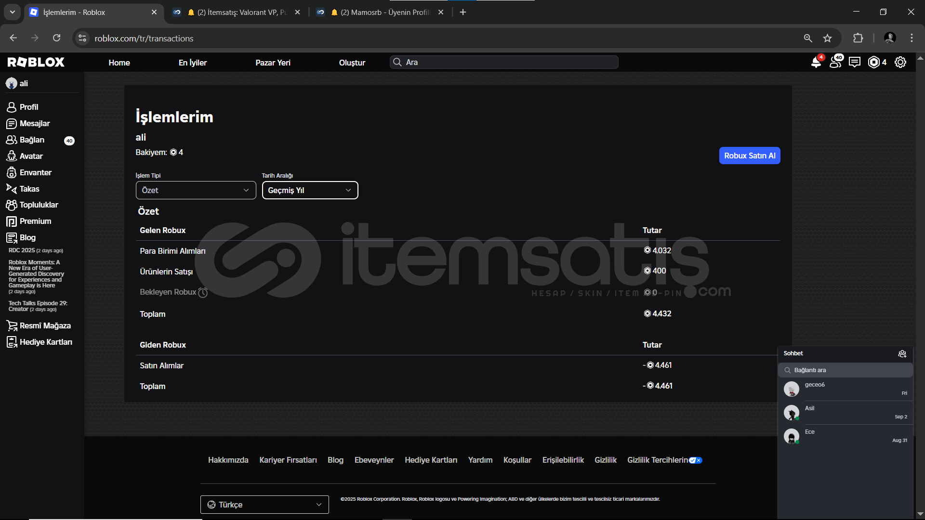Open group chat icon in Sohbet panel
This screenshot has width=925, height=520.
pyautogui.click(x=902, y=354)
